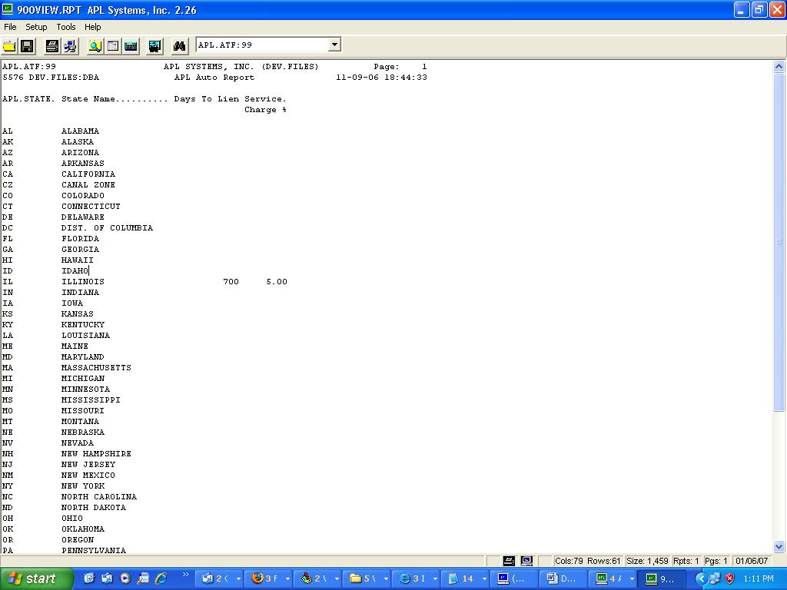The width and height of the screenshot is (787, 590).
Task: Launch Internet Explorer from quick launch
Action: 161,578
